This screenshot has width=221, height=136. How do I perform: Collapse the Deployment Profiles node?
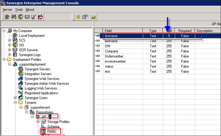pos(4,59)
